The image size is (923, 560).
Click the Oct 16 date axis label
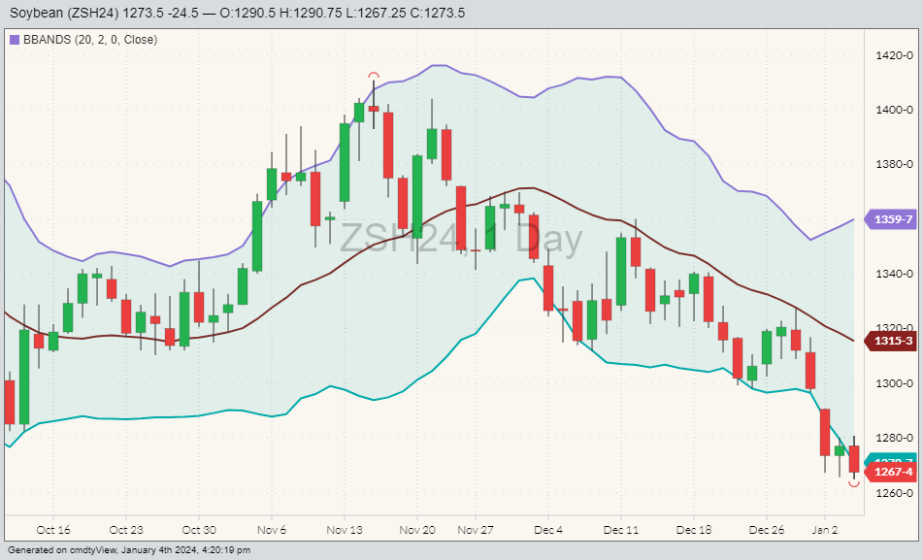click(x=53, y=530)
